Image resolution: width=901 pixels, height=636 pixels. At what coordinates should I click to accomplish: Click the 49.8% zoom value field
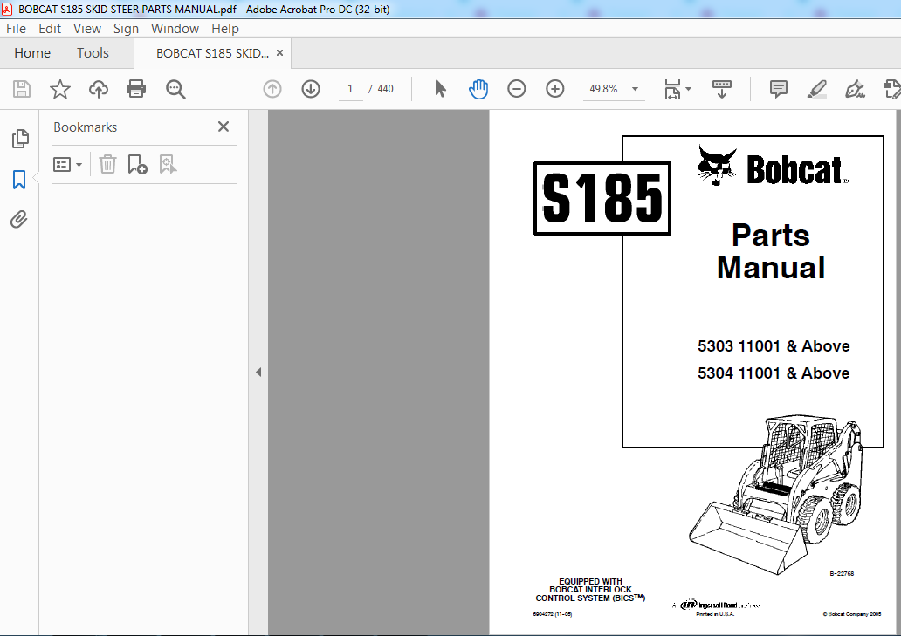604,89
